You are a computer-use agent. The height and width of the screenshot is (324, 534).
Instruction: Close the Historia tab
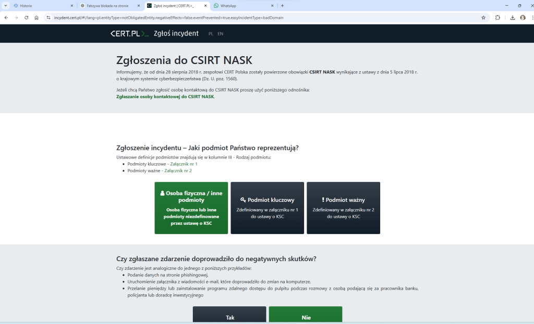pyautogui.click(x=72, y=6)
